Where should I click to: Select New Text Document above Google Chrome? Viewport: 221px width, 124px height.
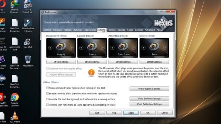click(15, 81)
